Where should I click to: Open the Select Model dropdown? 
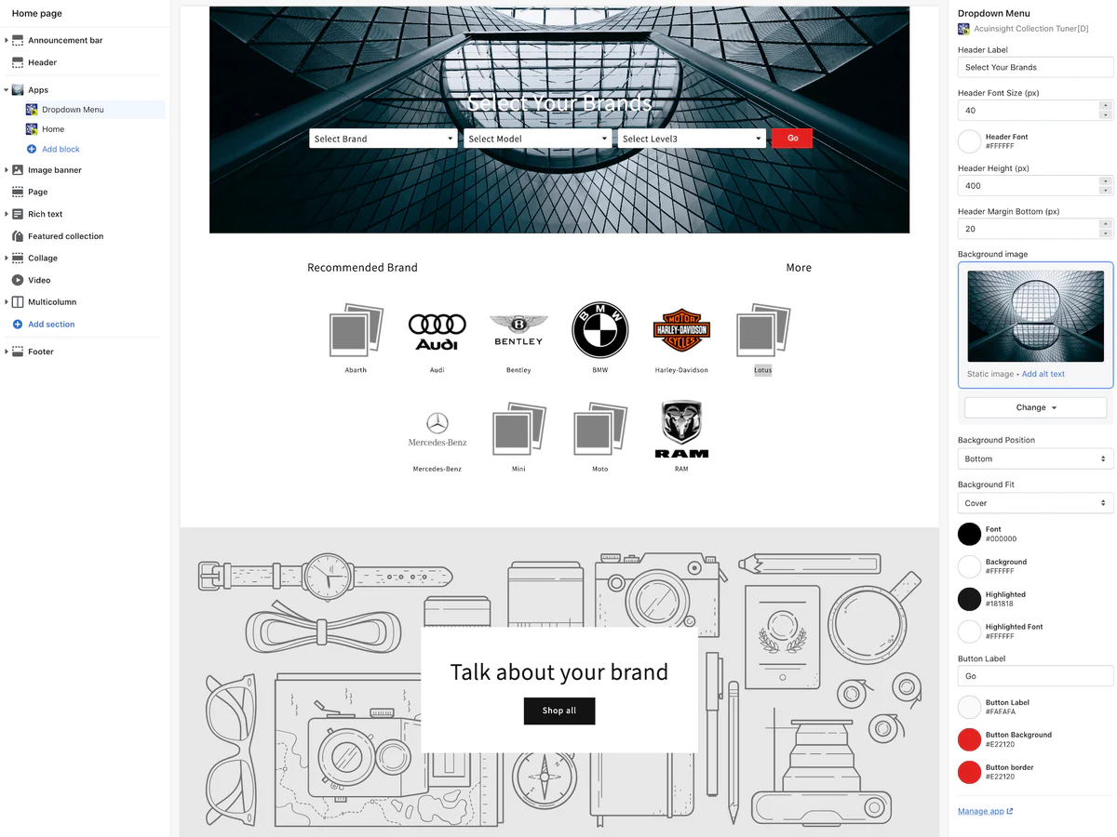click(x=537, y=139)
